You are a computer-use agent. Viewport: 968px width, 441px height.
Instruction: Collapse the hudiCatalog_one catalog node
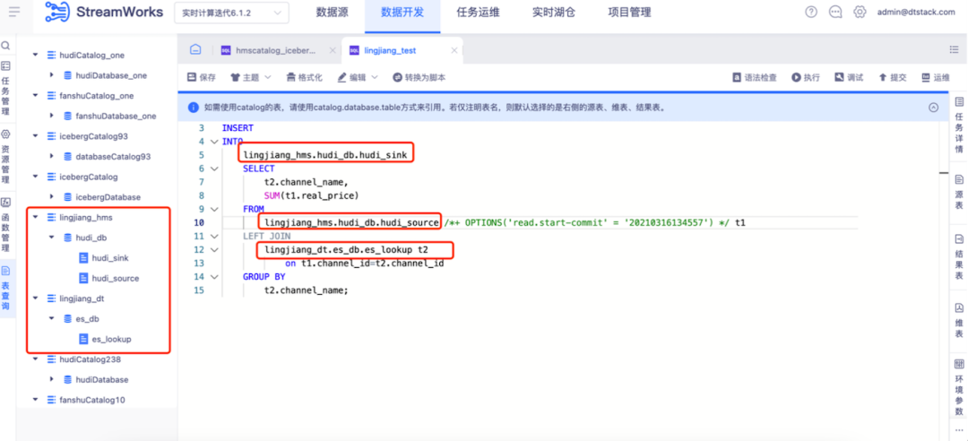click(x=35, y=55)
